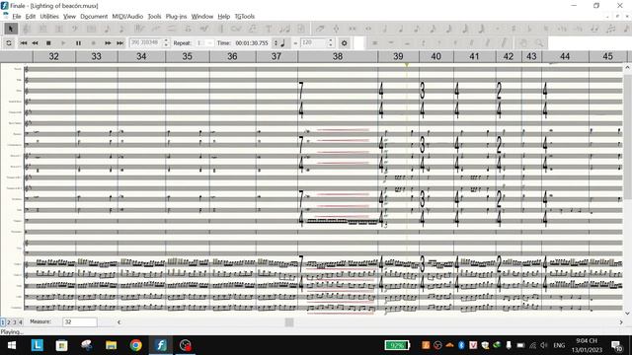This screenshot has width=632, height=355.
Task: Click the vertical scroll down arrow
Action: point(628,314)
